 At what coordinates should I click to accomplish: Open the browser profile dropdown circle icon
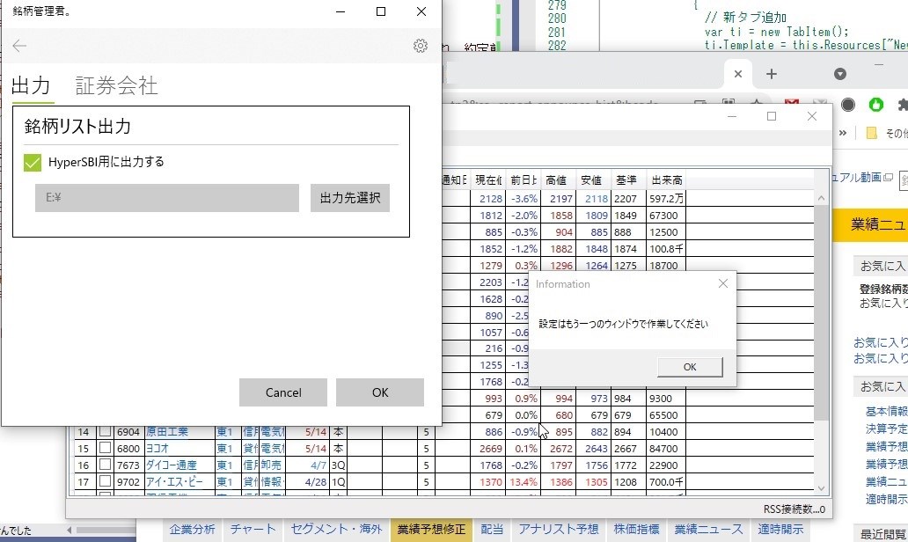click(840, 74)
